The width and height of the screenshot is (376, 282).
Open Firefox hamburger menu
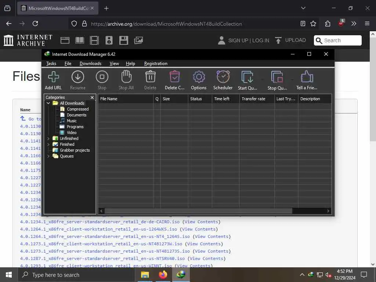click(367, 23)
